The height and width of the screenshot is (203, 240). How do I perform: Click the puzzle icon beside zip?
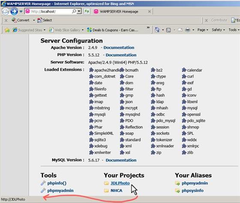click(x=153, y=152)
